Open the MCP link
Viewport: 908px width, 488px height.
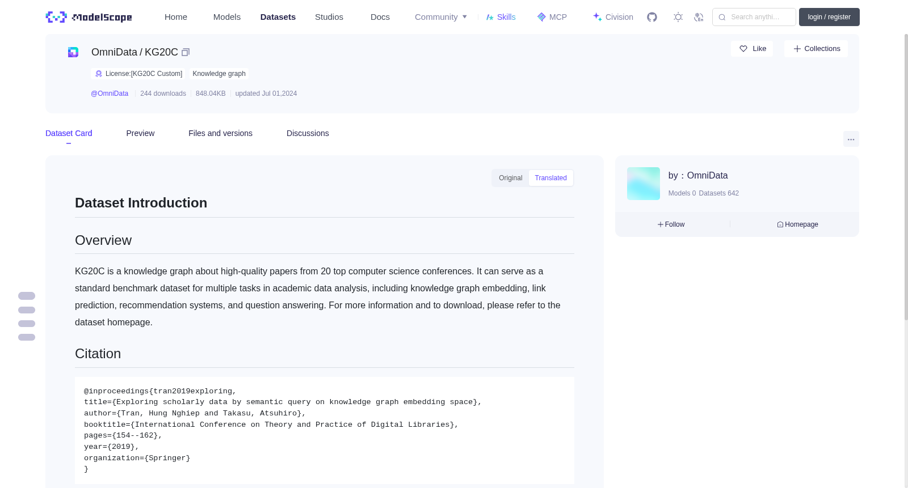552,17
